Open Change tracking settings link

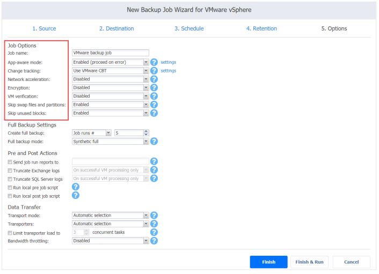point(169,71)
